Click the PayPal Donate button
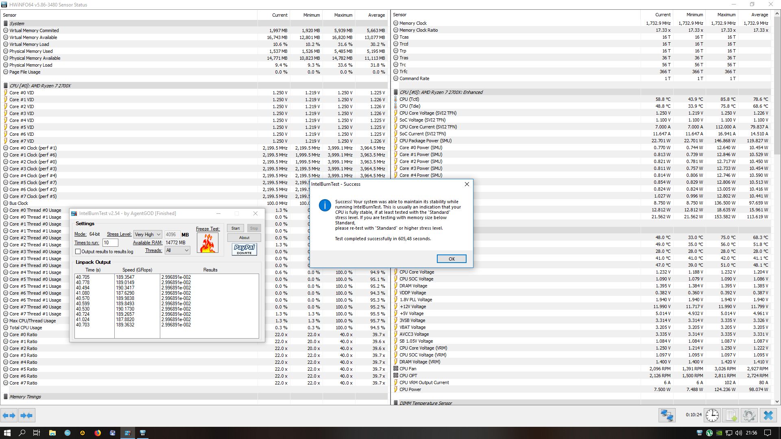Image resolution: width=781 pixels, height=439 pixels. coord(244,249)
